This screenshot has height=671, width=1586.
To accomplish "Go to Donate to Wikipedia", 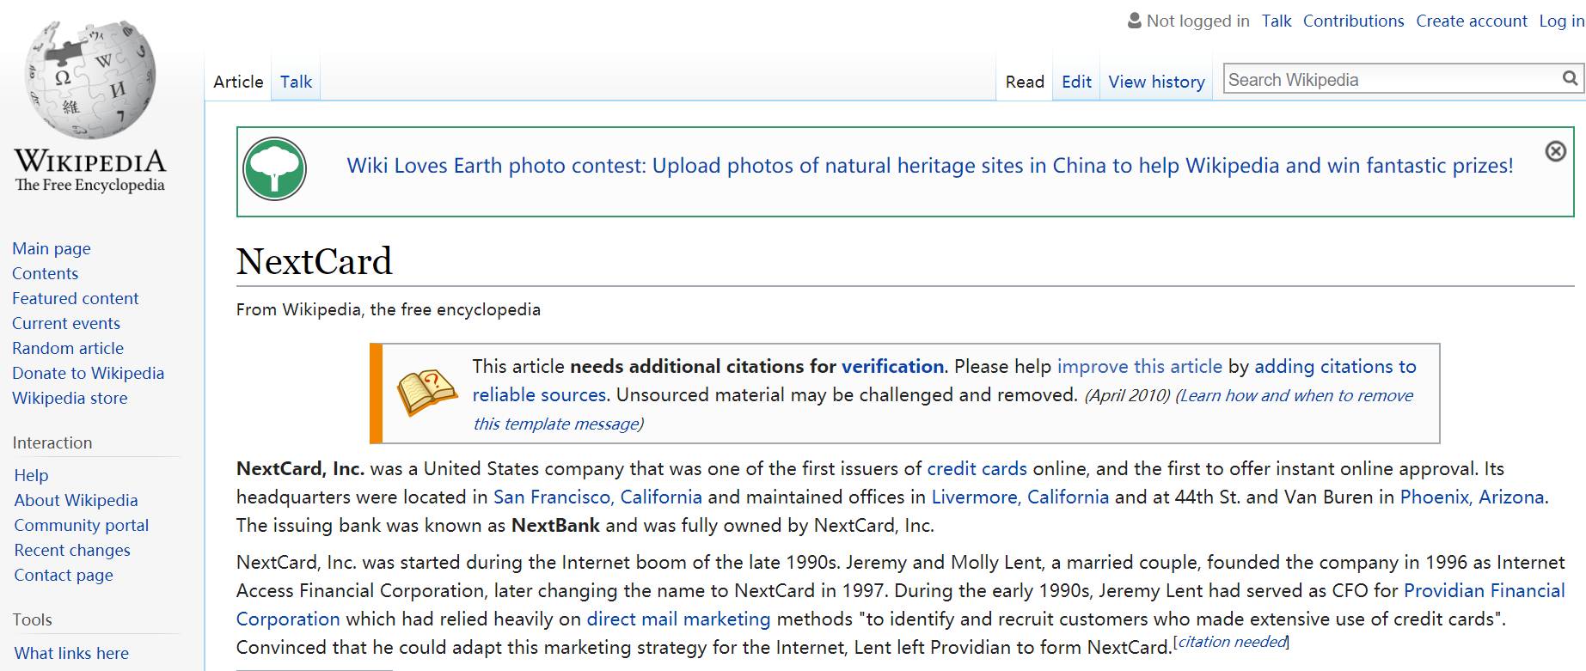I will pyautogui.click(x=88, y=373).
